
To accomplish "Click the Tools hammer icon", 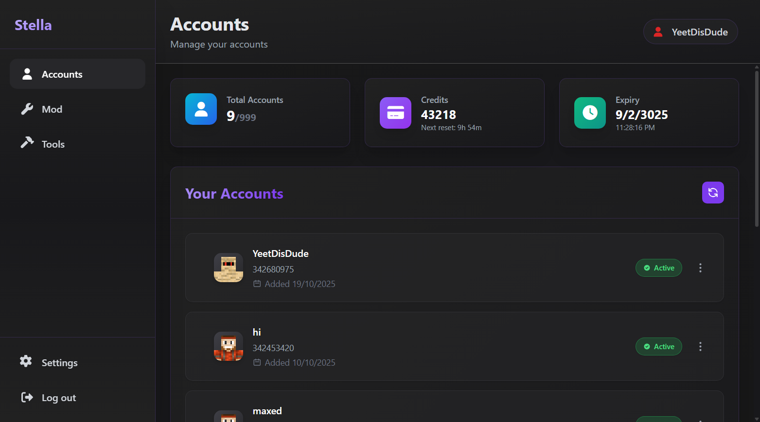I will point(27,143).
